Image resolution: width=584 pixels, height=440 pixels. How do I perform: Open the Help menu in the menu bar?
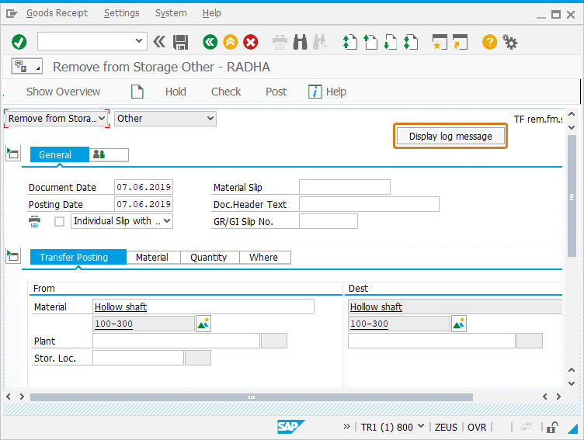pos(211,13)
